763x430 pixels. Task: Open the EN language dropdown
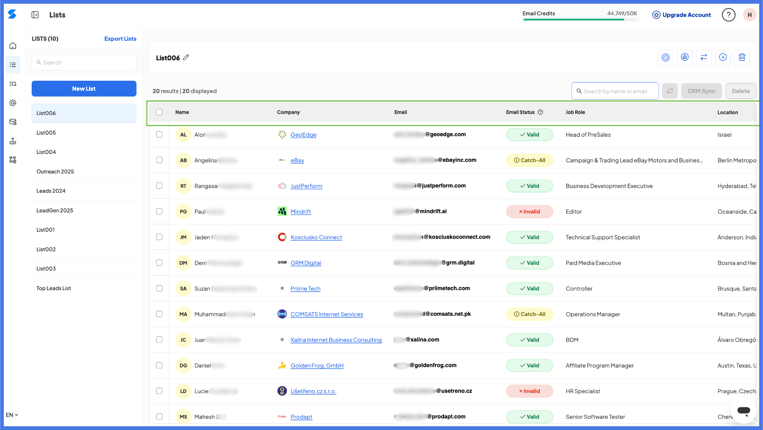point(12,415)
